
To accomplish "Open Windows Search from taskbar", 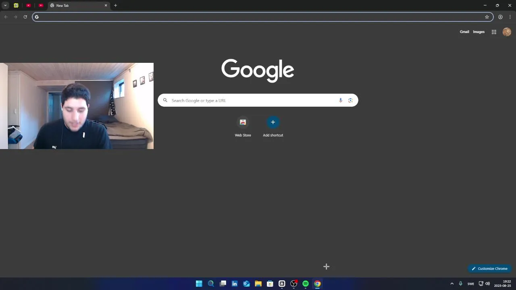I will pos(211,284).
